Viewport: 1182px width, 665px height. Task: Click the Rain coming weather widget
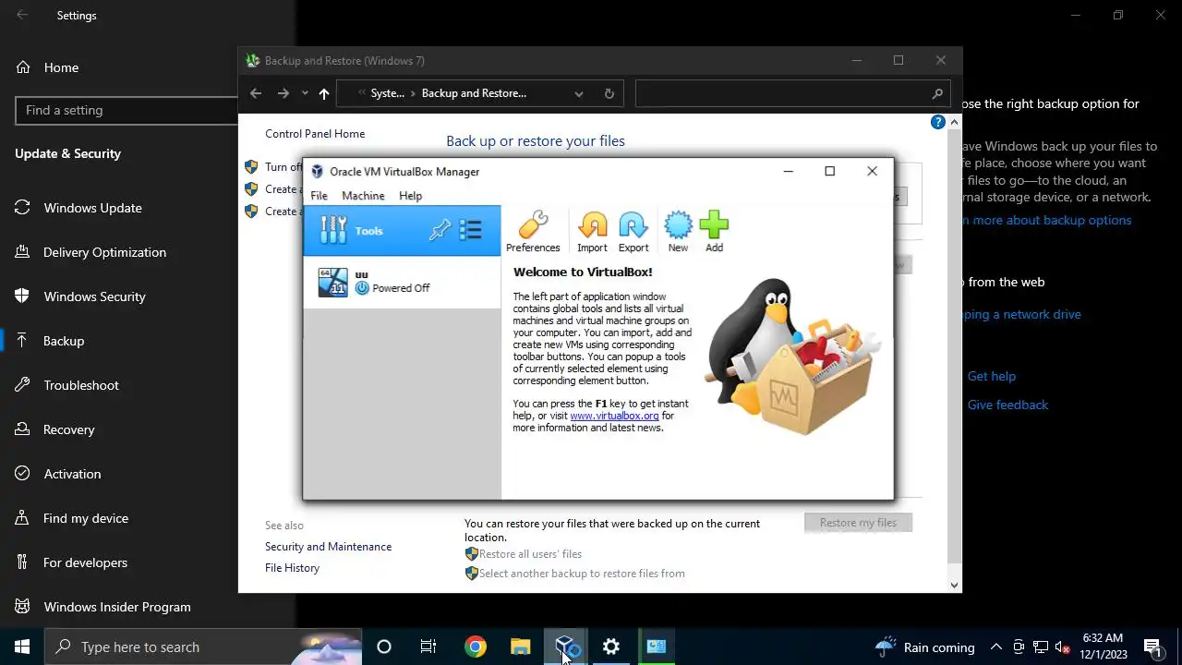[924, 647]
